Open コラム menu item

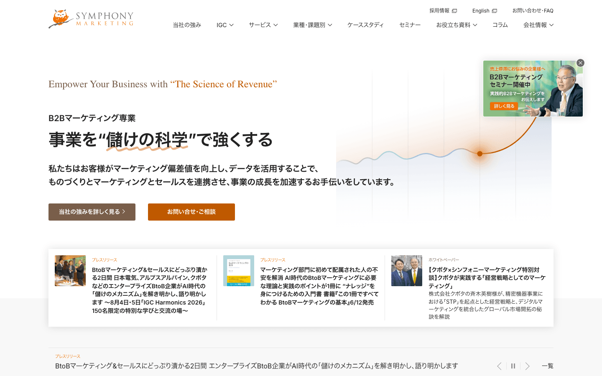coord(500,25)
